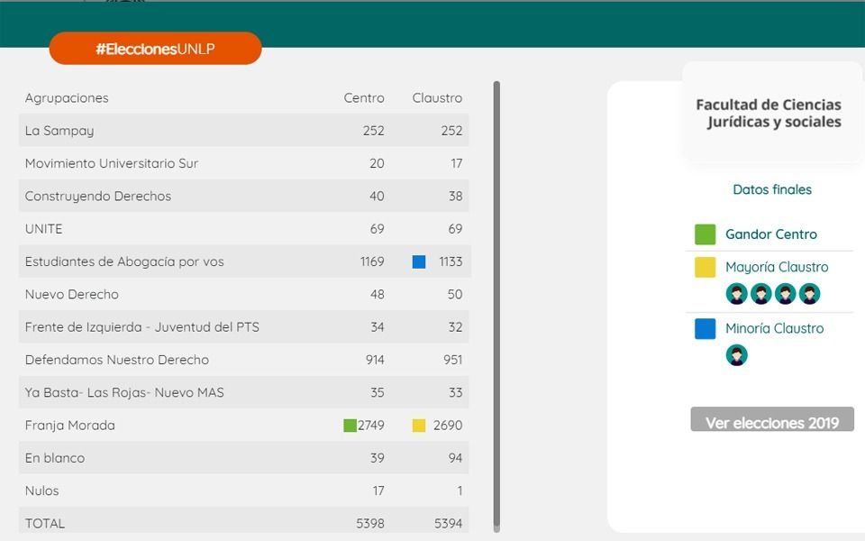Select the Defendamos Nuestro Derecho row label
Screen dimensions: 865x541
pos(117,360)
